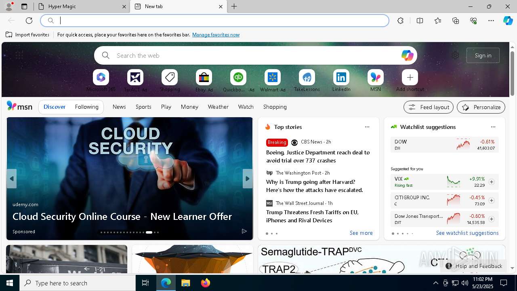
Task: Open a new tab with plus button
Action: coord(234,6)
